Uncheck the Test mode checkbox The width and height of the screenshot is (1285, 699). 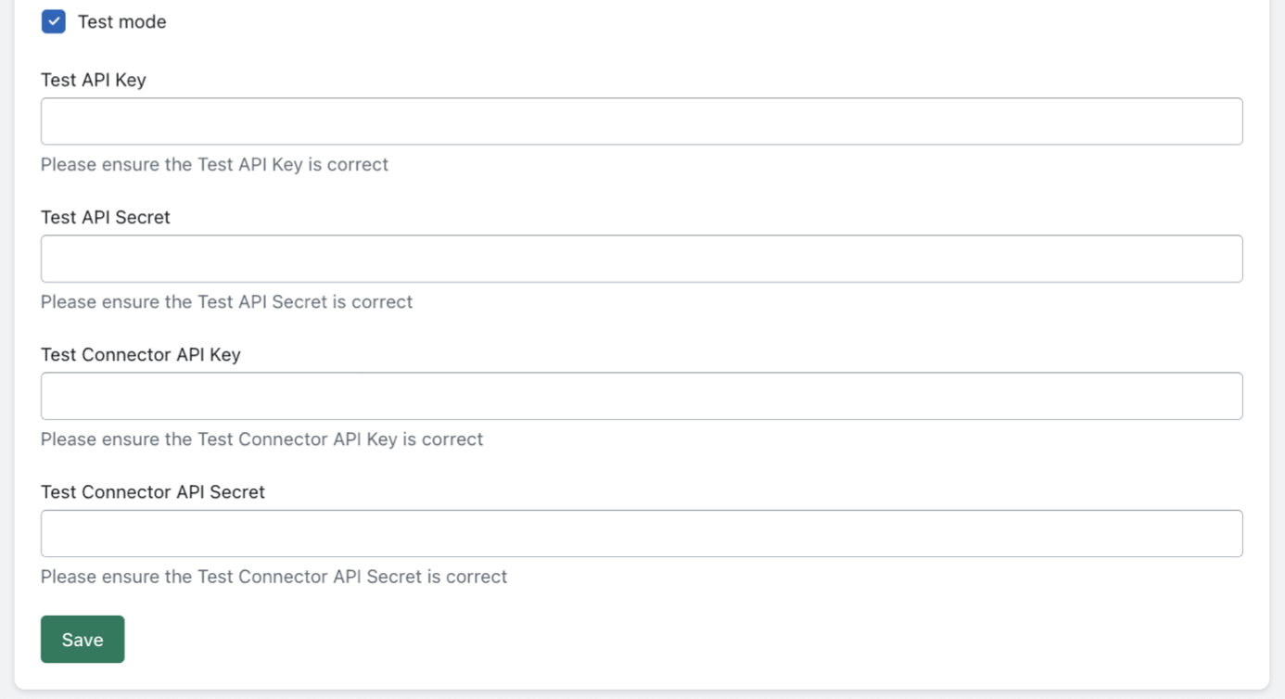[x=54, y=21]
